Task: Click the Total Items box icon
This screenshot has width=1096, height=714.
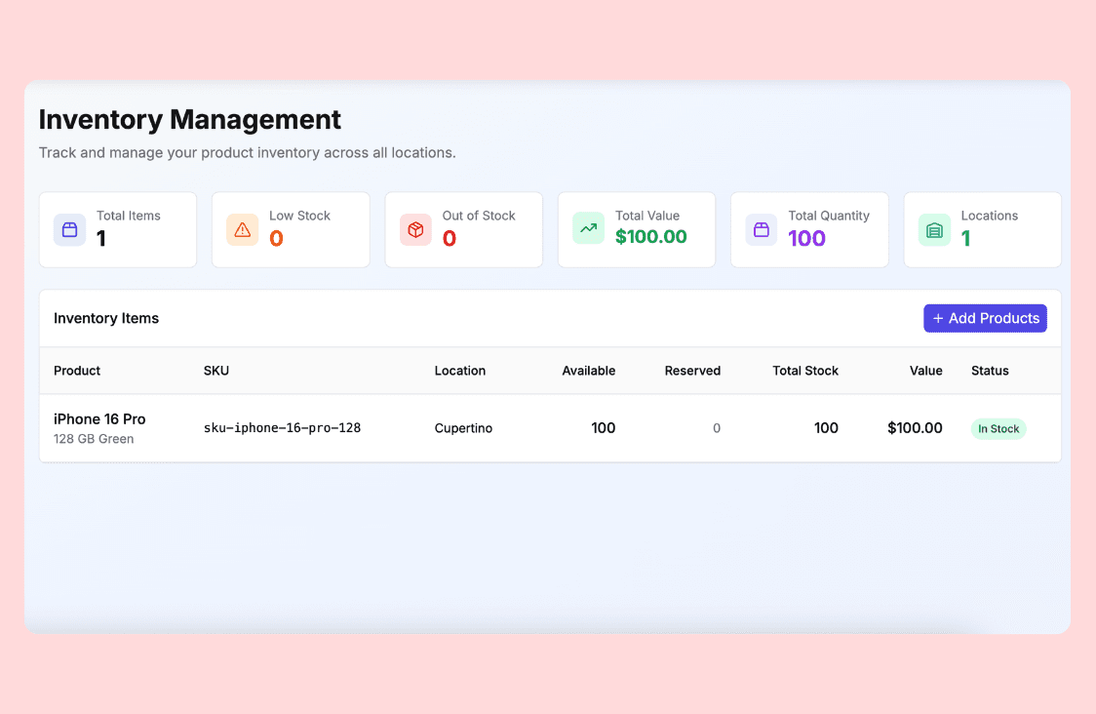Action: [70, 229]
